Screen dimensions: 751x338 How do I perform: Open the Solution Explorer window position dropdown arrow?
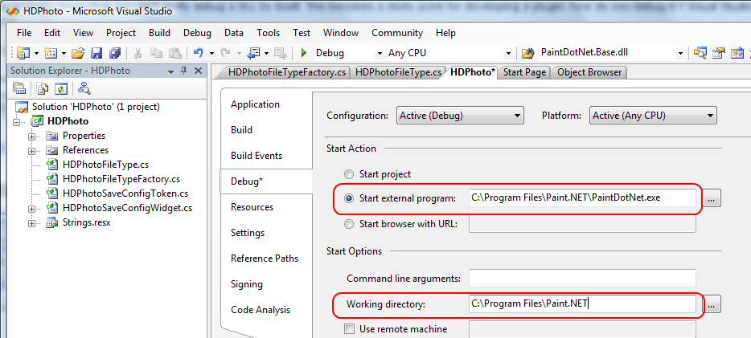170,71
